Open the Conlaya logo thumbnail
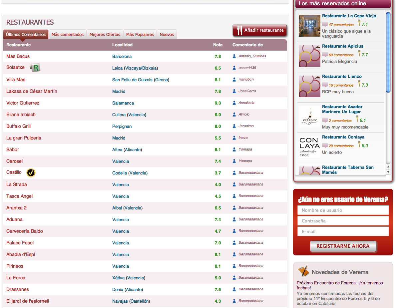 (x=309, y=147)
